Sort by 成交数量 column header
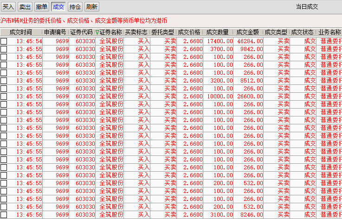This screenshot has width=342, height=219. [218, 32]
